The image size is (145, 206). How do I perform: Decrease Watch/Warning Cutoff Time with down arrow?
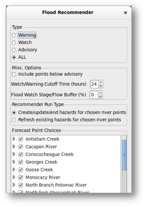pyautogui.click(x=101, y=86)
